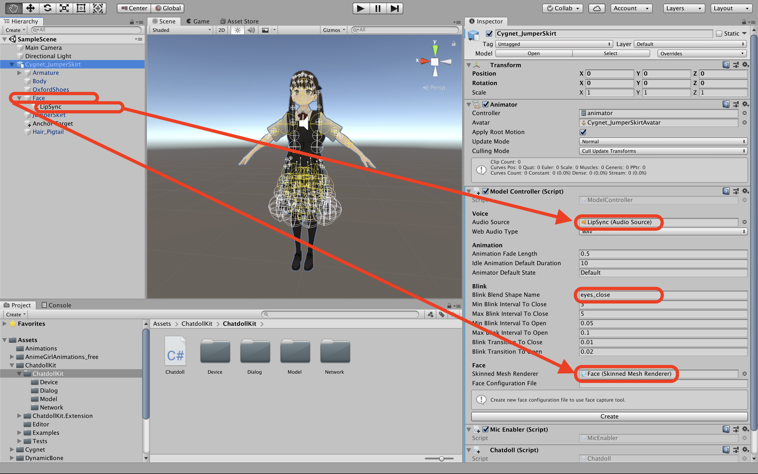
Task: Select the Rotate tool
Action: pyautogui.click(x=47, y=8)
